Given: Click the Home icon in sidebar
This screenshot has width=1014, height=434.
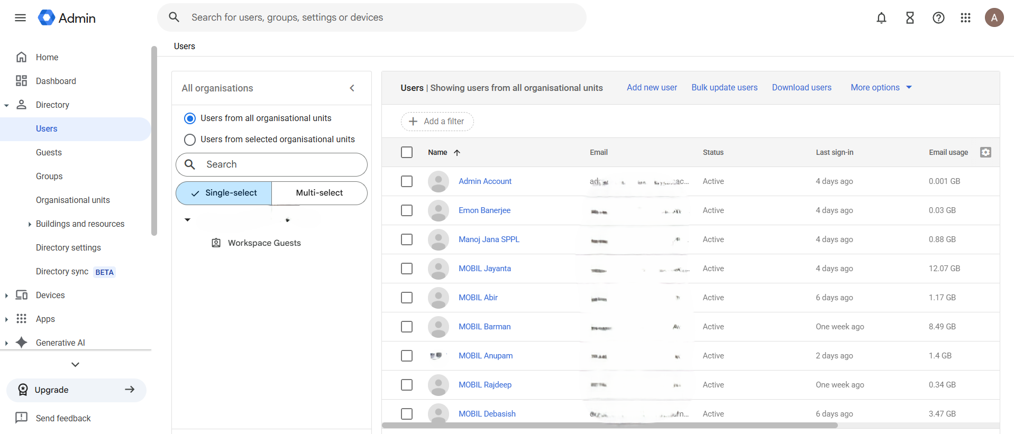Looking at the screenshot, I should click(21, 57).
